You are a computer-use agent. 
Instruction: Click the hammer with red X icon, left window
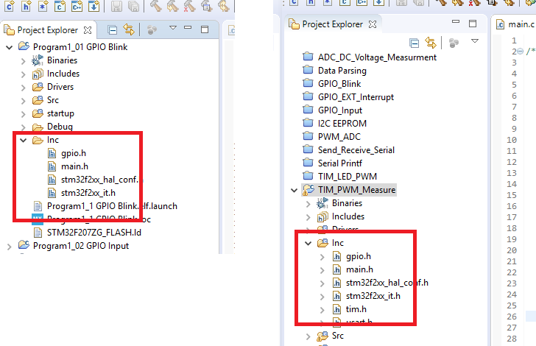point(188,6)
